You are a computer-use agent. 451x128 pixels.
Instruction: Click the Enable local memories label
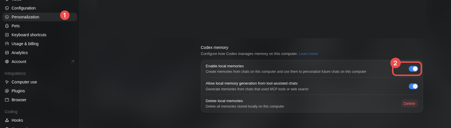click(225, 66)
